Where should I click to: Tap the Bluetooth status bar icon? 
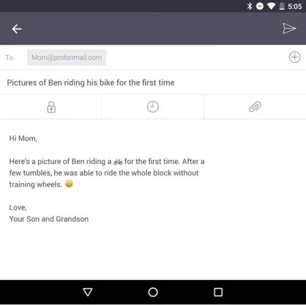pyautogui.click(x=250, y=6)
